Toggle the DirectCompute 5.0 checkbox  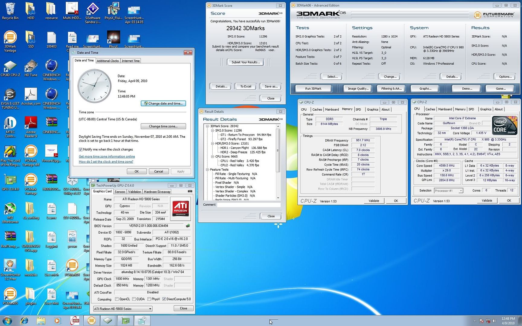point(164,299)
